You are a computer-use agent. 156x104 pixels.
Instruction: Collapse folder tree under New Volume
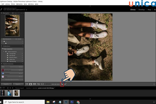pyautogui.click(x=2, y=41)
